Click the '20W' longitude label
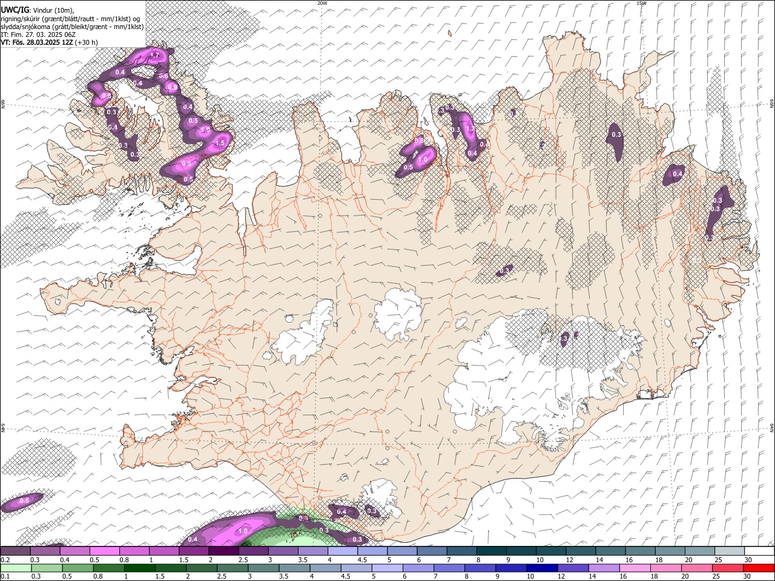The width and height of the screenshot is (775, 581). (x=322, y=3)
